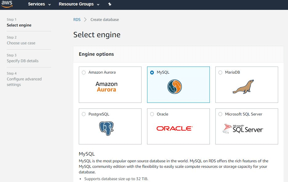The height and width of the screenshot is (182, 288).
Task: Click the Amazon Aurora engine label
Action: (102, 72)
